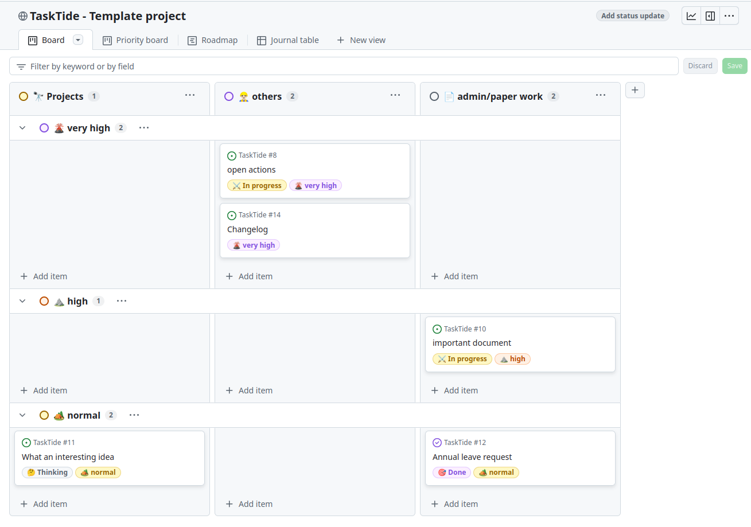The image size is (751, 527).
Task: Open the Insights chart icon
Action: click(691, 16)
